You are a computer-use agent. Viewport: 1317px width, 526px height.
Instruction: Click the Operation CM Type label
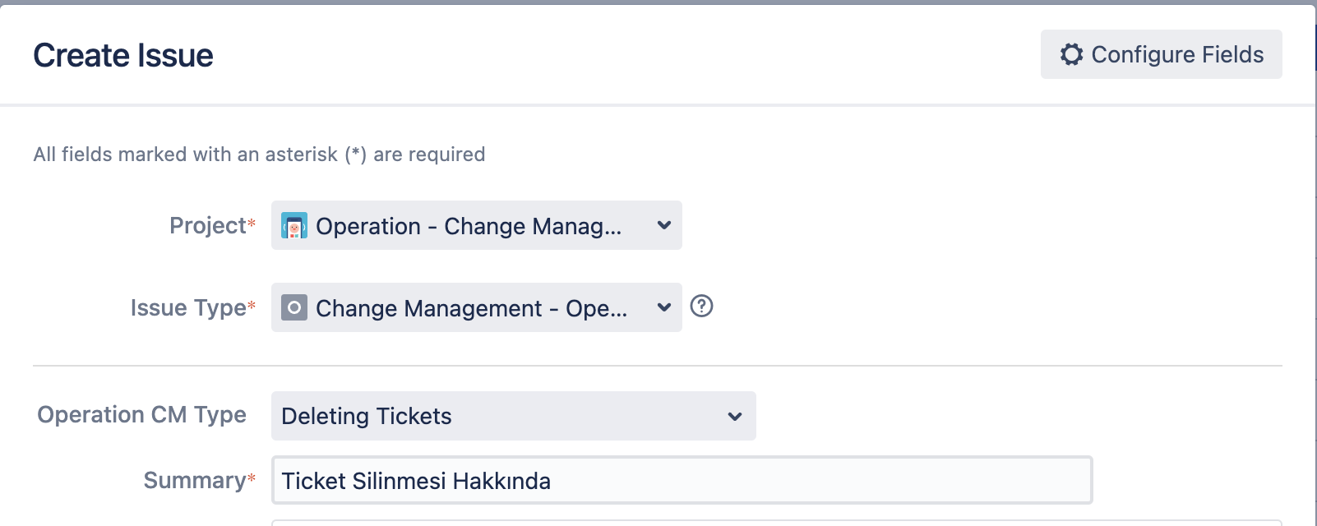[141, 415]
